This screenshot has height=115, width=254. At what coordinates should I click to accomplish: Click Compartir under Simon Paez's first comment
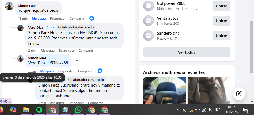77,19
